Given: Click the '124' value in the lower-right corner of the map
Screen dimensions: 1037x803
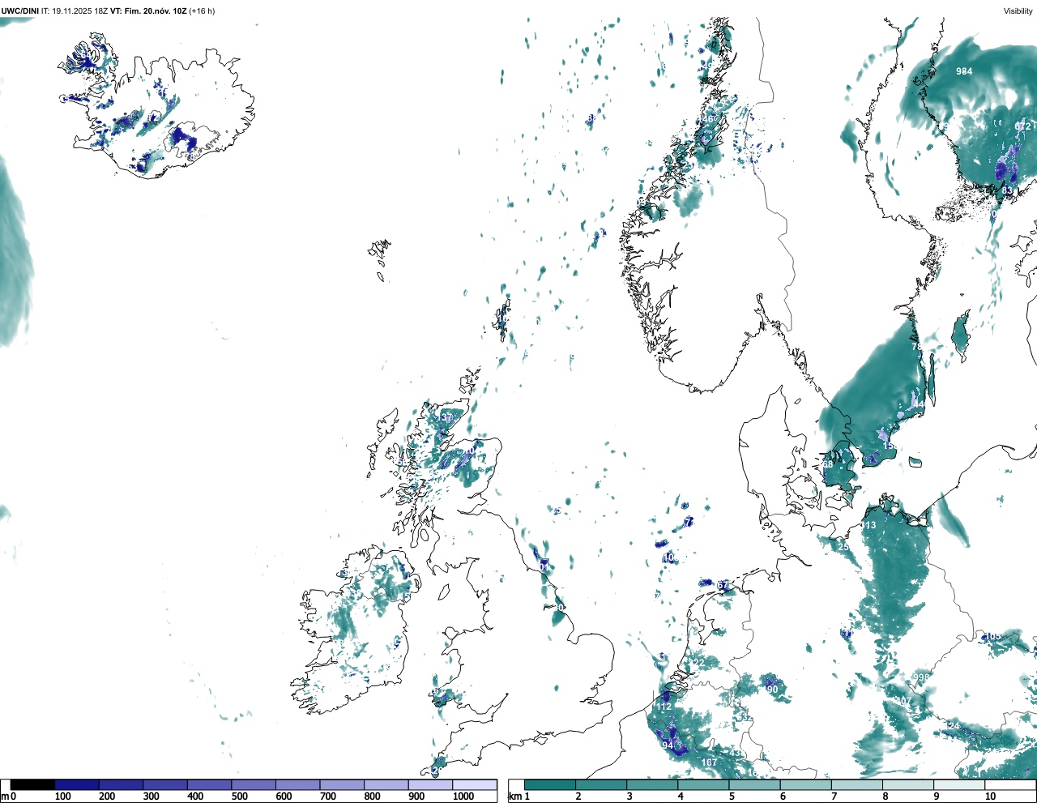Looking at the screenshot, I should coord(952,726).
